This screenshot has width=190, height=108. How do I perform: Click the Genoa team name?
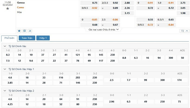pyautogui.click(x=21, y=3)
